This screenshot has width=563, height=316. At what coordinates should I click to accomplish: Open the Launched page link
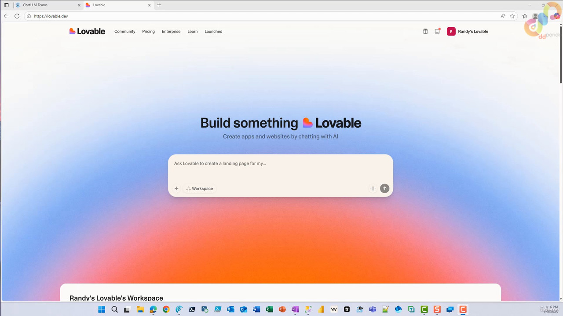pyautogui.click(x=213, y=32)
